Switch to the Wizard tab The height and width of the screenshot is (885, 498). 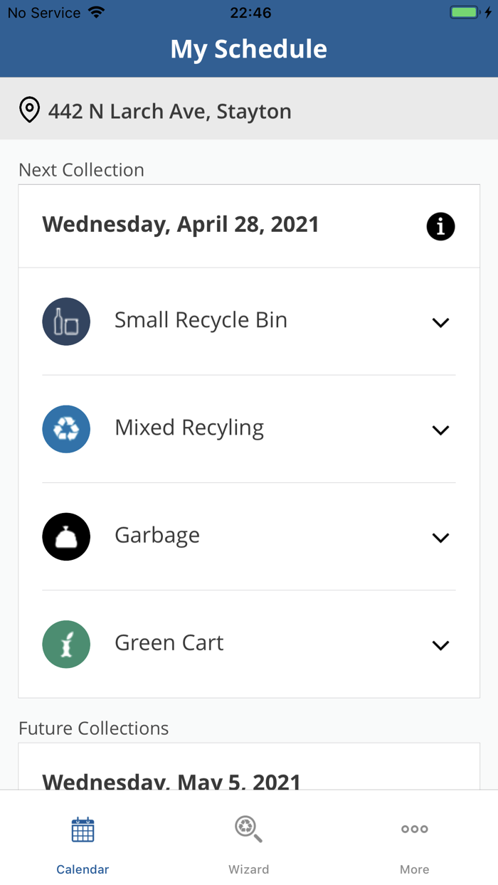[248, 843]
